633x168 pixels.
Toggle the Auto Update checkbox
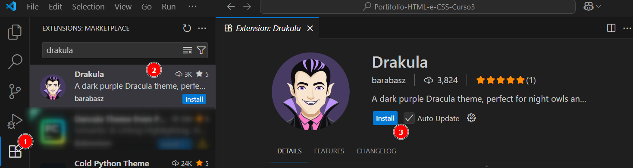click(409, 118)
